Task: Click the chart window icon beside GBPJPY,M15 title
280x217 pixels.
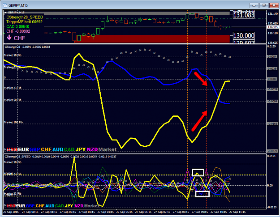Action: point(5,5)
